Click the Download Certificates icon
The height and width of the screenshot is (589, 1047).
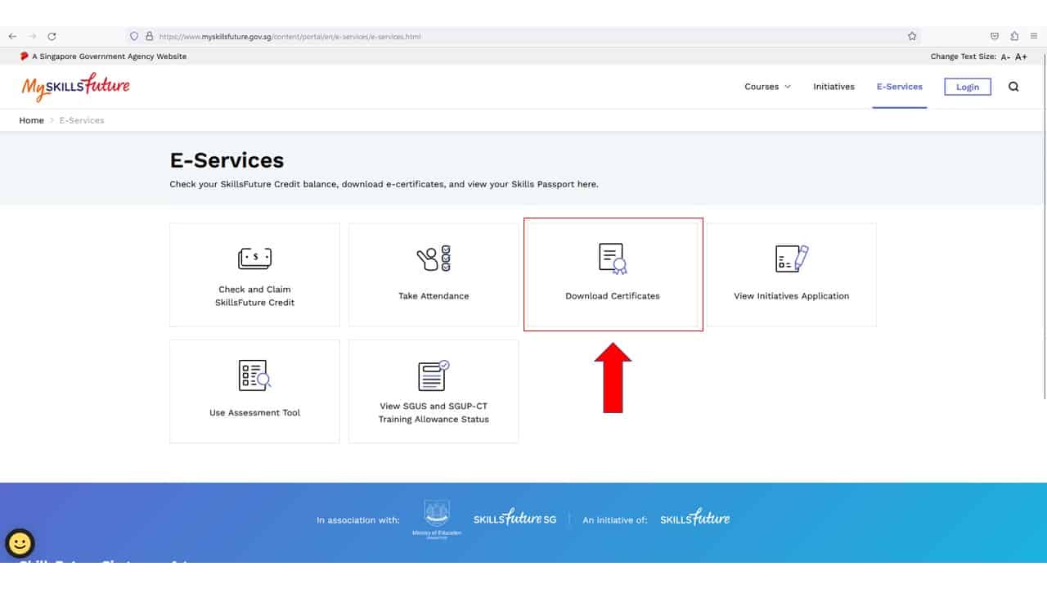[613, 259]
